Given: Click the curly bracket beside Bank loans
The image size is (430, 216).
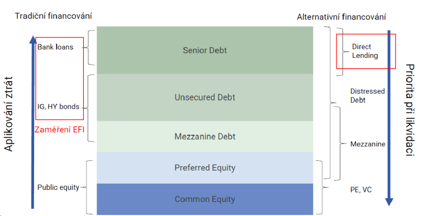Looking at the screenshot, I should 88,48.
